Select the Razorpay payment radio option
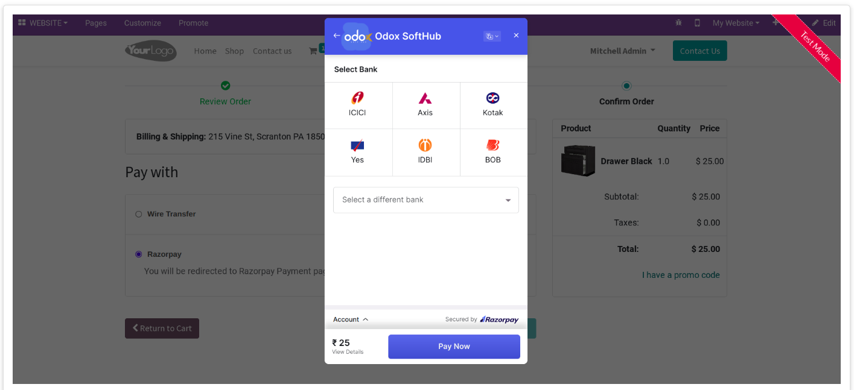The image size is (854, 390). coord(139,254)
